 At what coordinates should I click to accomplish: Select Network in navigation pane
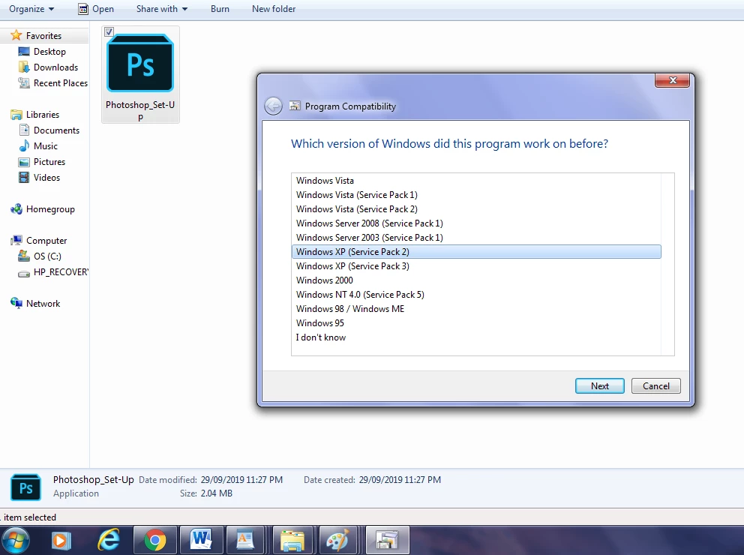[x=43, y=304]
